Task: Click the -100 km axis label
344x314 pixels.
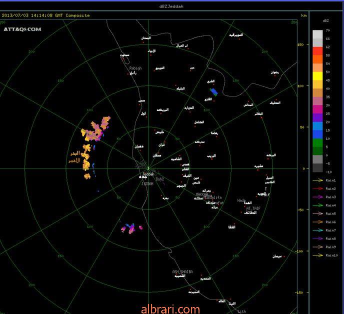Action: pos(300,251)
